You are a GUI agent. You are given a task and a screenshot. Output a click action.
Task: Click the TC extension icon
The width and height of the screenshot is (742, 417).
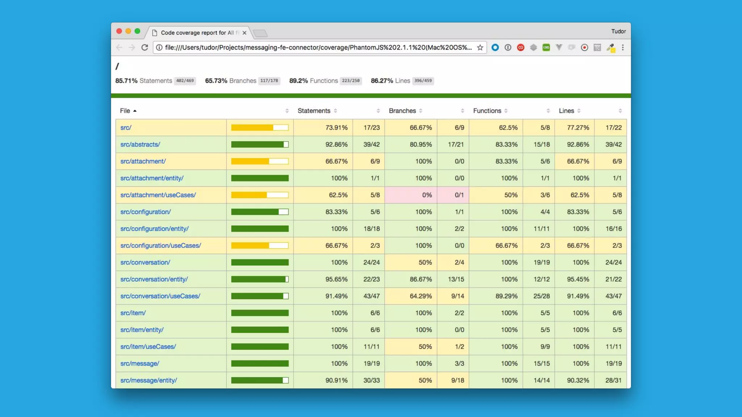pos(597,47)
